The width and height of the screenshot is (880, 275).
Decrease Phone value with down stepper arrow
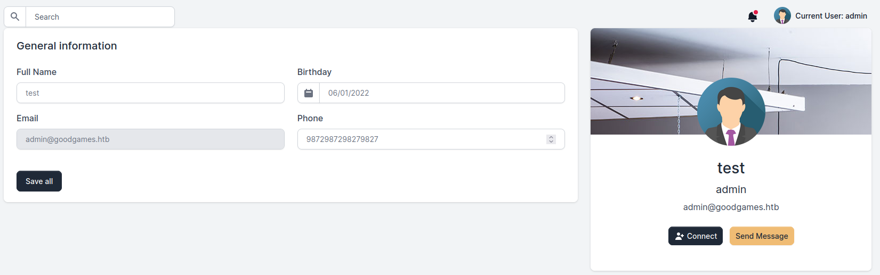[x=551, y=141]
